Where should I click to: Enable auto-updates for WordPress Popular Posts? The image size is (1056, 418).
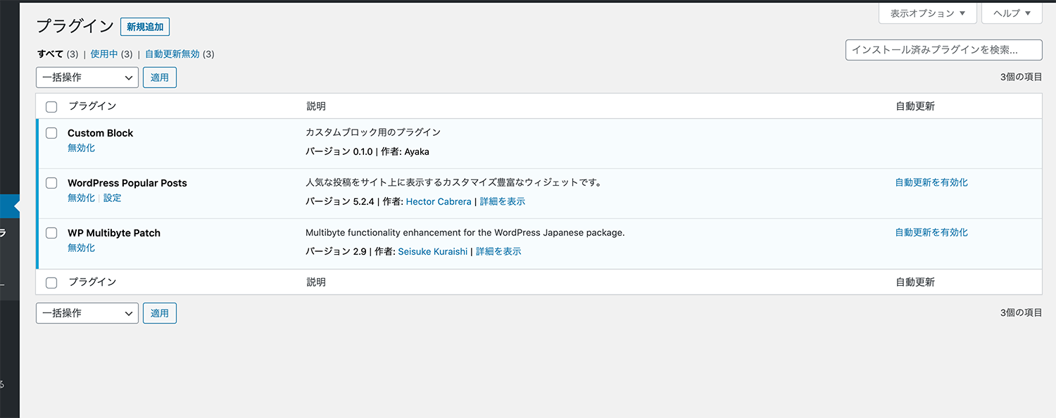931,182
